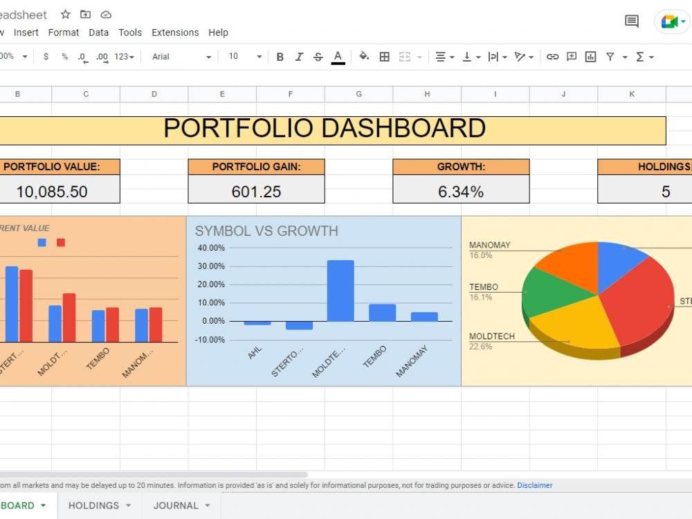Create a filter
Viewport: 692px width, 519px height.
(x=610, y=57)
